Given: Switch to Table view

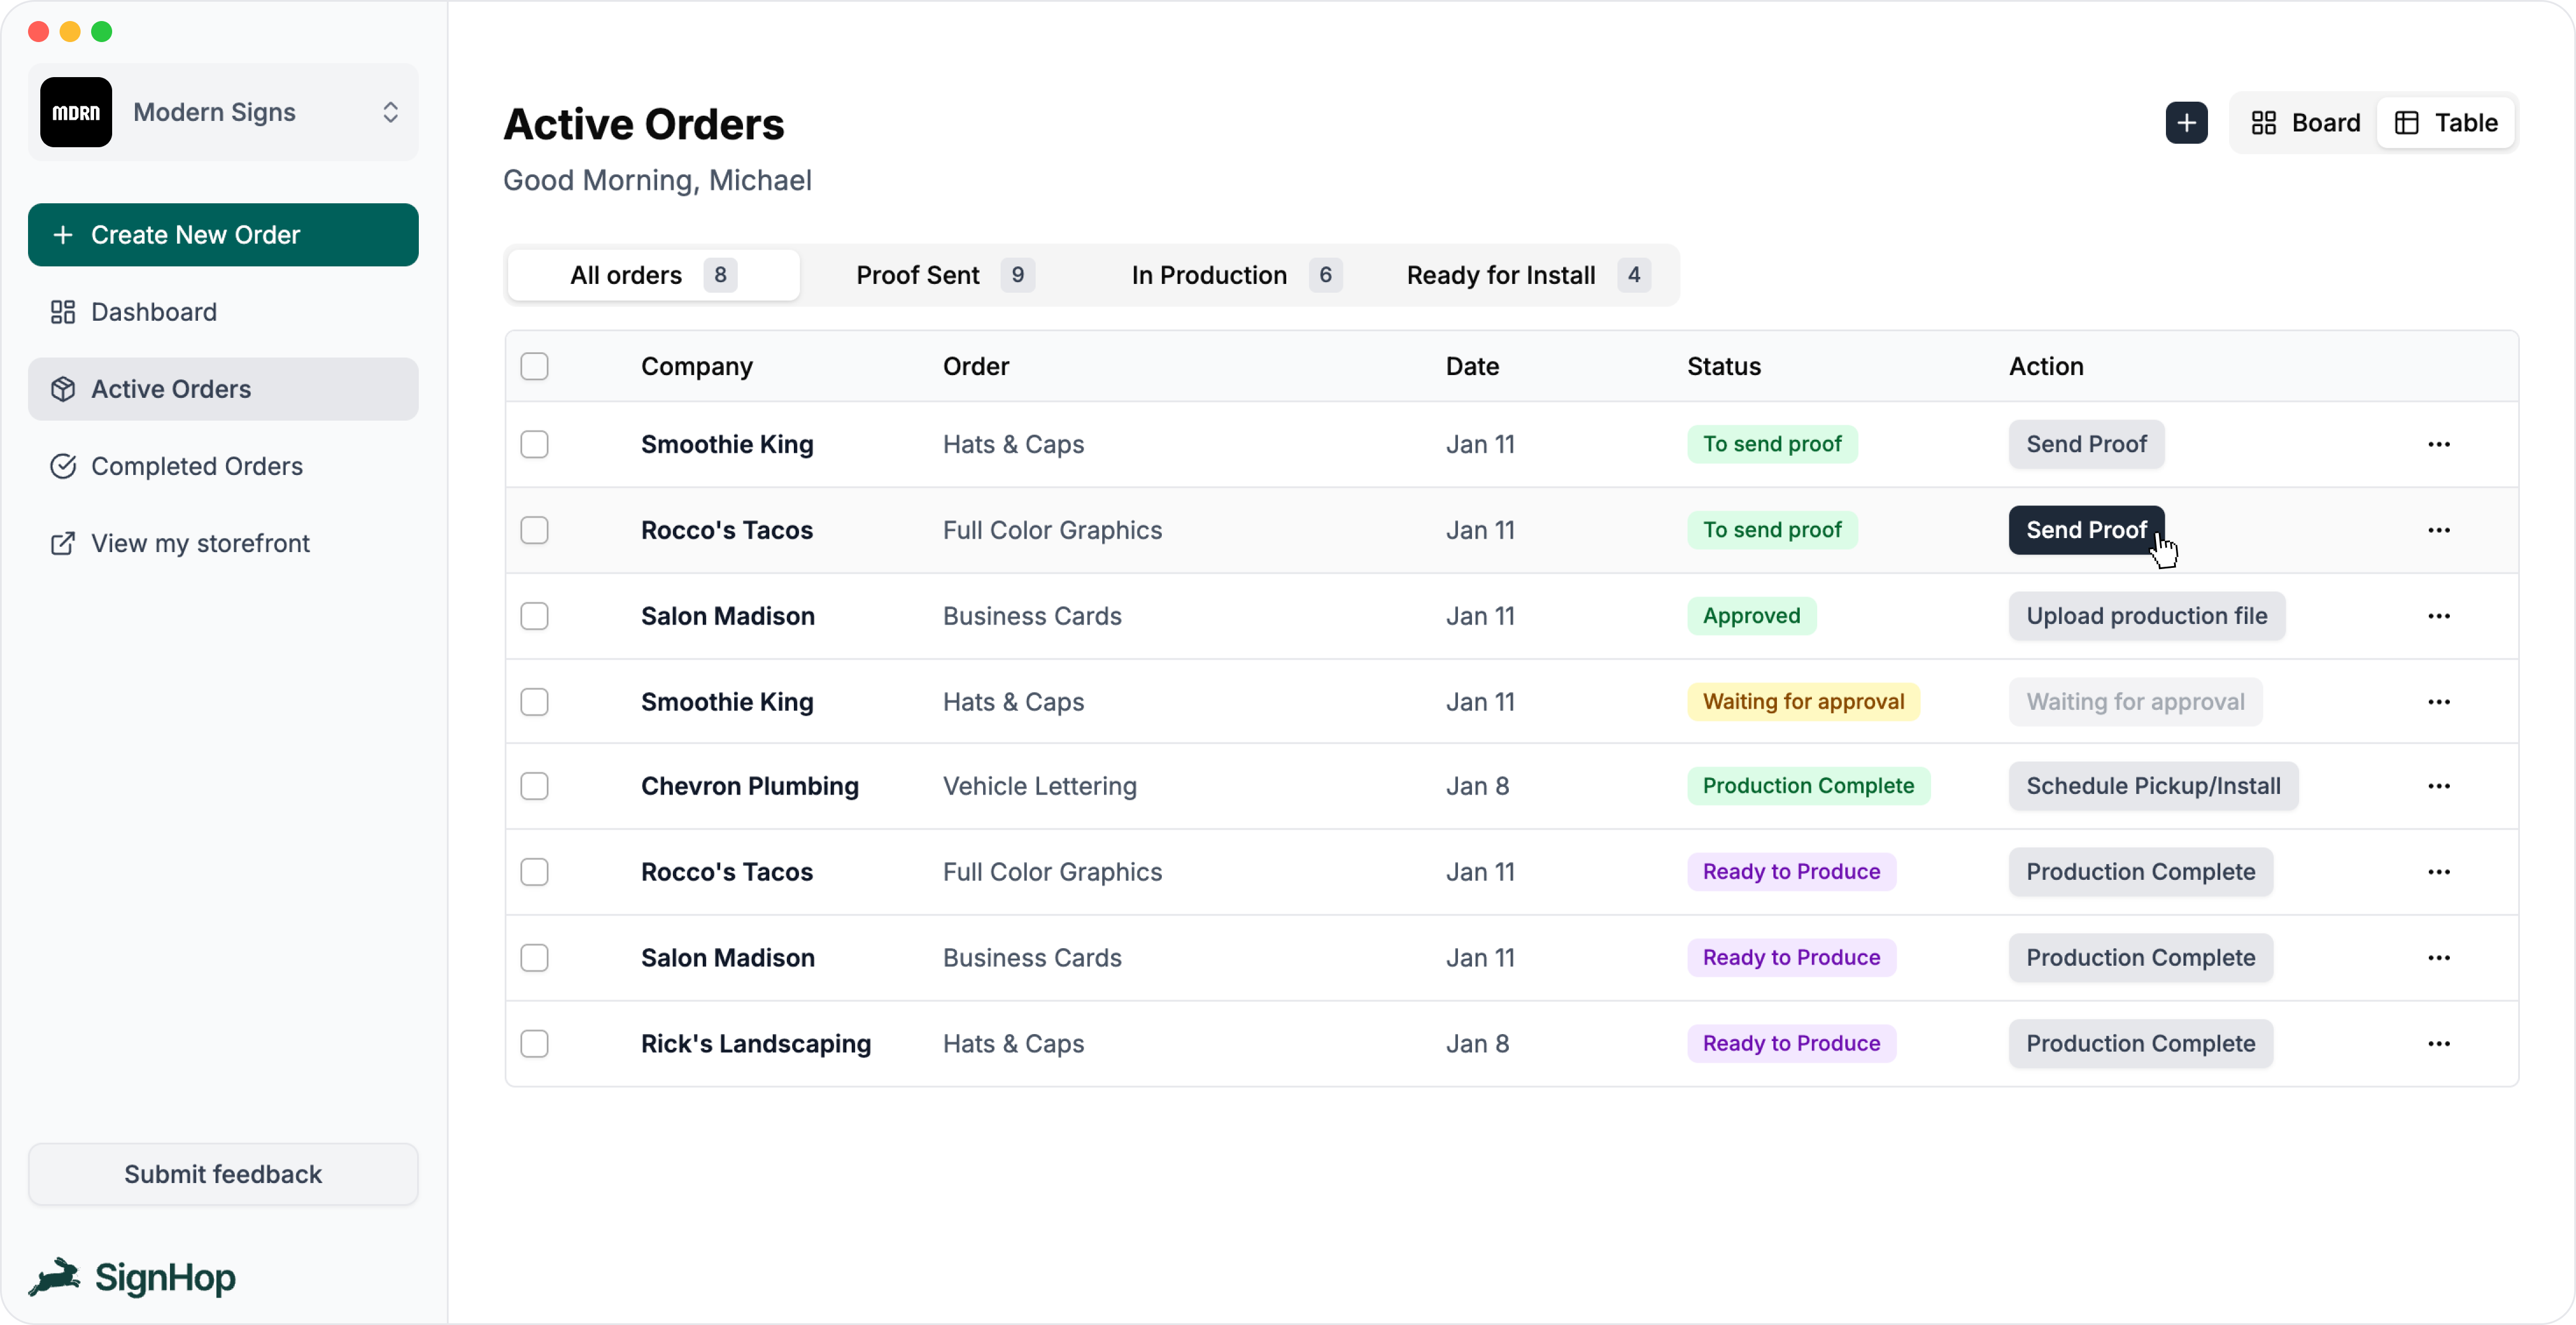Looking at the screenshot, I should point(2447,122).
